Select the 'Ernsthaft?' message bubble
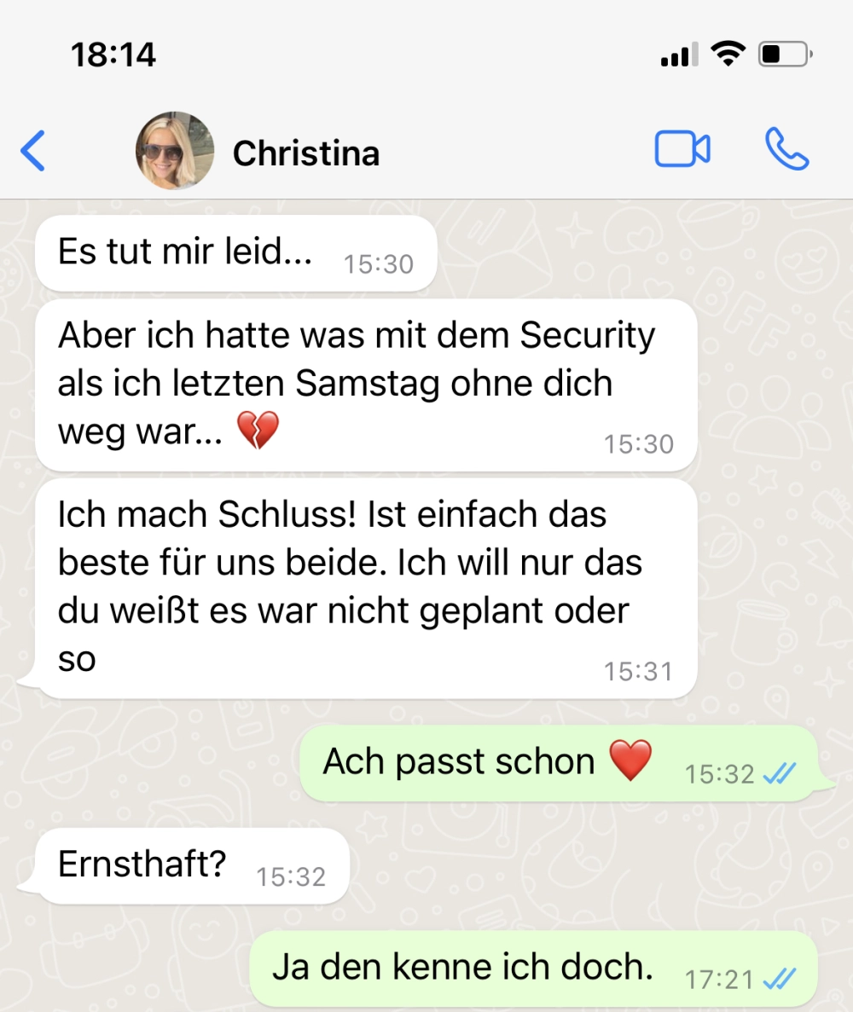The image size is (853, 1012). (192, 866)
